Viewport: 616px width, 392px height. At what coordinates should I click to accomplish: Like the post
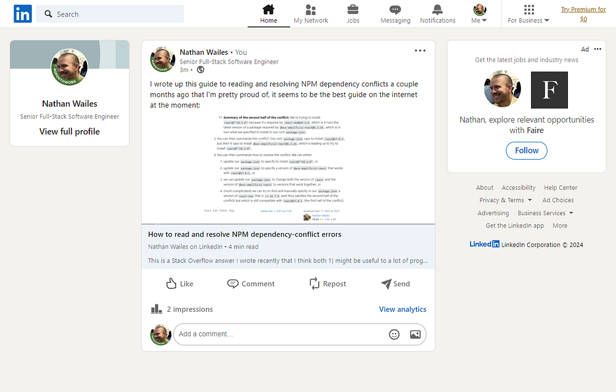[x=179, y=284]
